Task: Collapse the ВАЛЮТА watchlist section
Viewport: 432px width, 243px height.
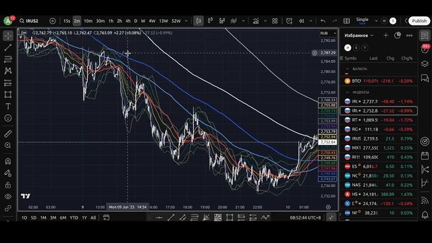Action: (348, 69)
